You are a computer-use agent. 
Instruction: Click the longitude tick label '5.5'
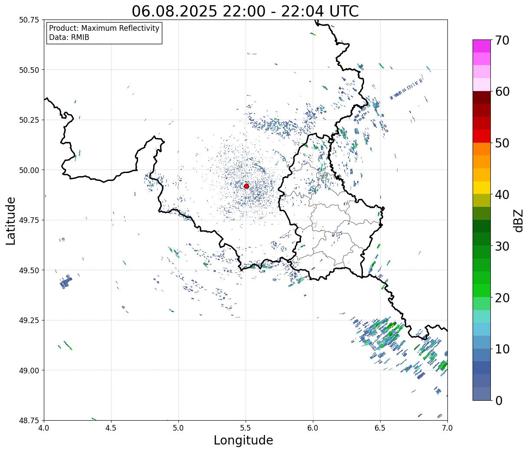point(246,428)
